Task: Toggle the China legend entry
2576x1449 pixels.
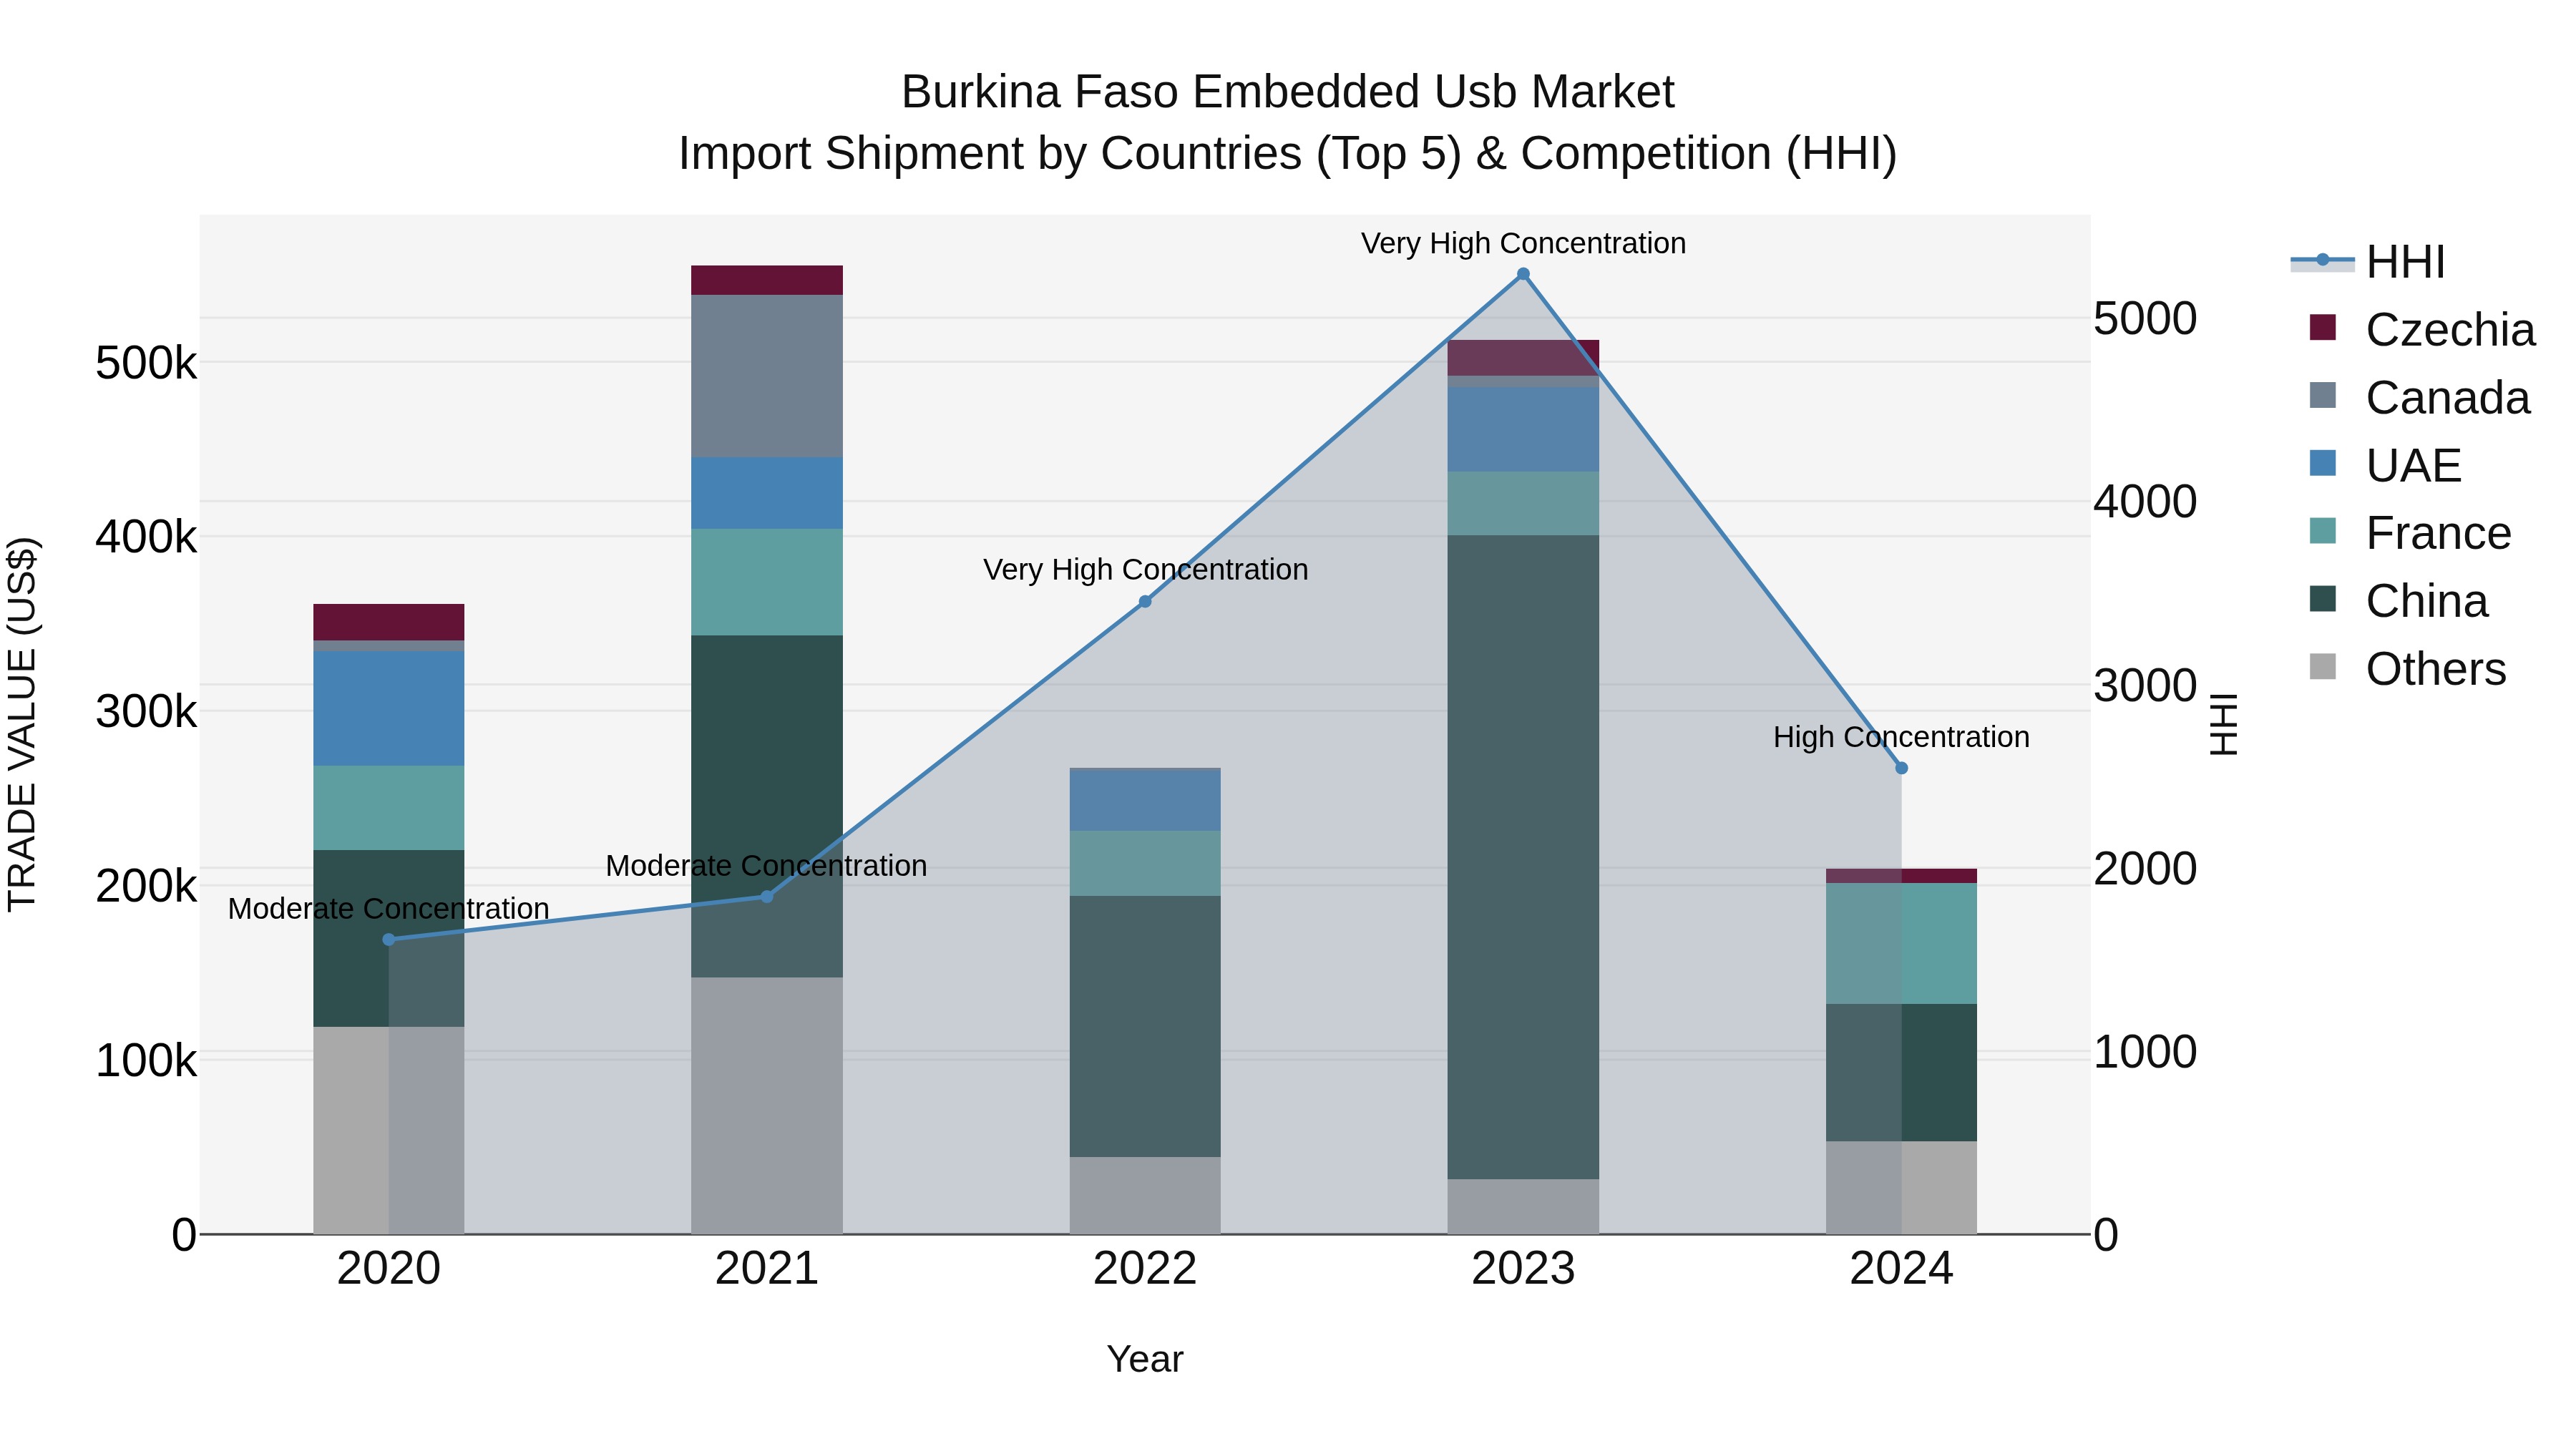Action: (2398, 601)
